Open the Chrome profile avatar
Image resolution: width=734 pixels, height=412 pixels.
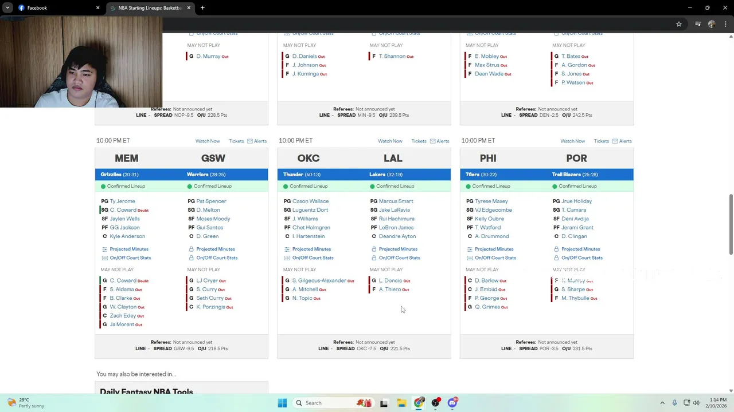click(712, 24)
